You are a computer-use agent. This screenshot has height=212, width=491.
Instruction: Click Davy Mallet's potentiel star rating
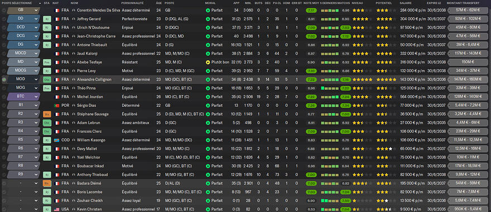386,149
